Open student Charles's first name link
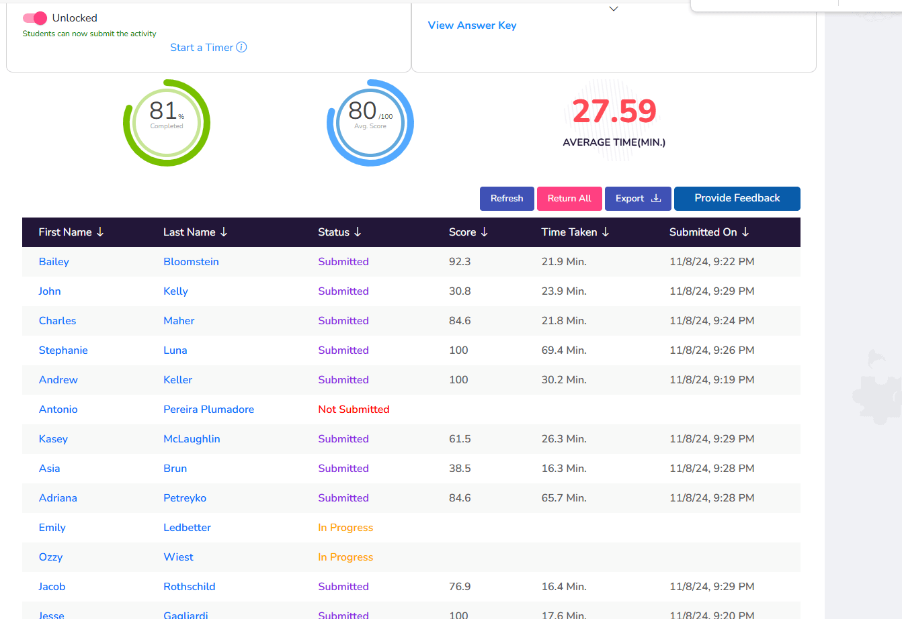This screenshot has width=902, height=619. click(57, 321)
